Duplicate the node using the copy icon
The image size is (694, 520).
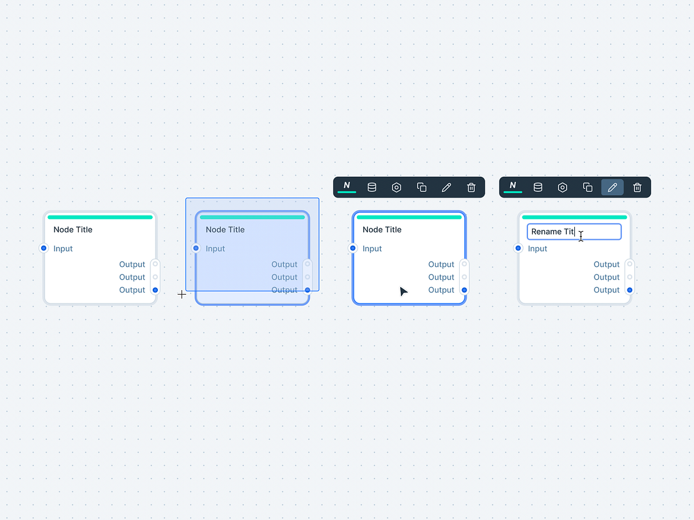421,187
